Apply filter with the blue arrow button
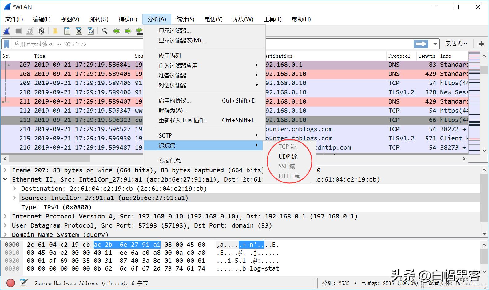 click(421, 44)
